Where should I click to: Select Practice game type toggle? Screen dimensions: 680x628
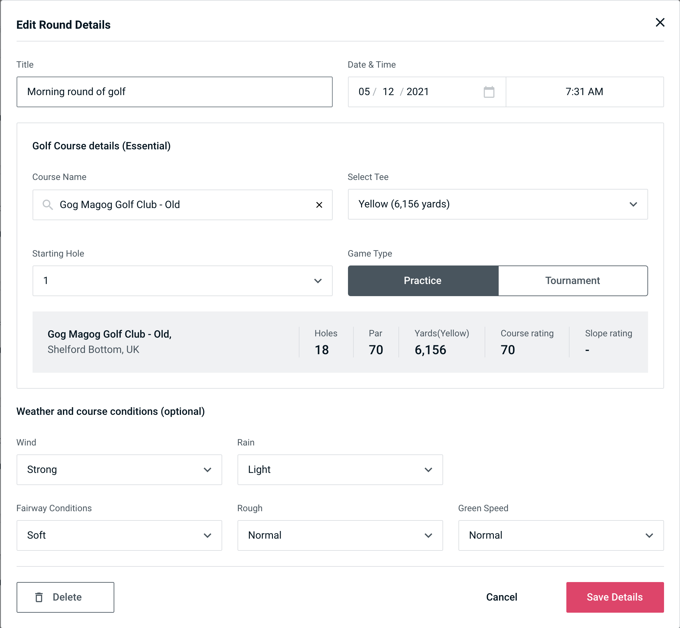click(x=422, y=280)
